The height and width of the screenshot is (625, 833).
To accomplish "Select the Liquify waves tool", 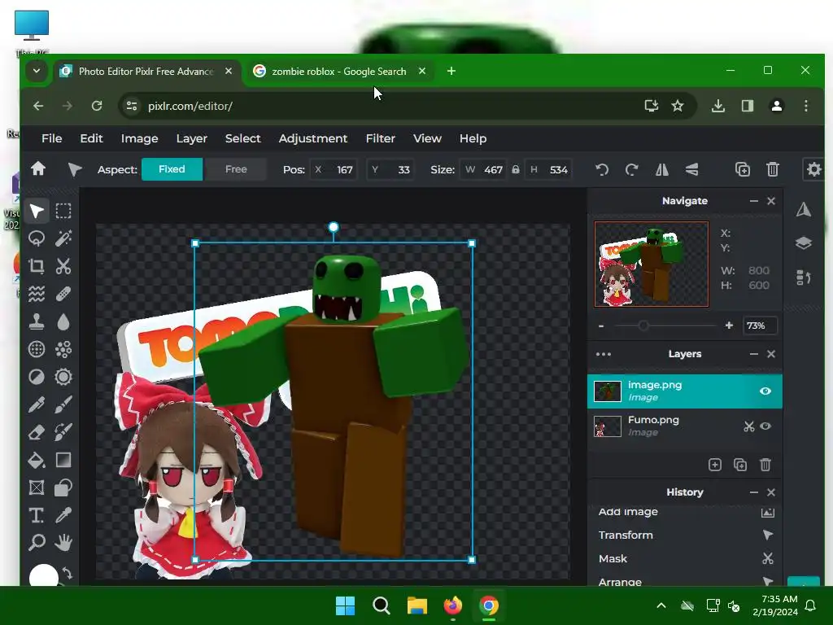I will [x=36, y=294].
